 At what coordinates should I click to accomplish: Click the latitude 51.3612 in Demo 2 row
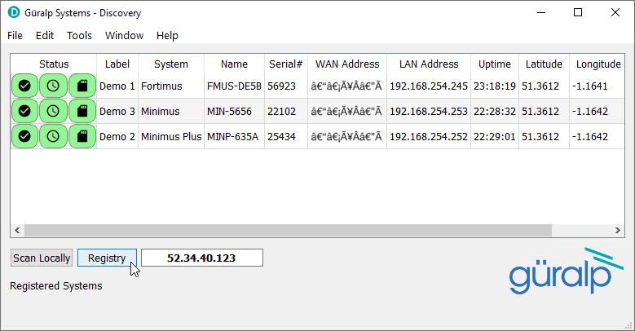[540, 136]
